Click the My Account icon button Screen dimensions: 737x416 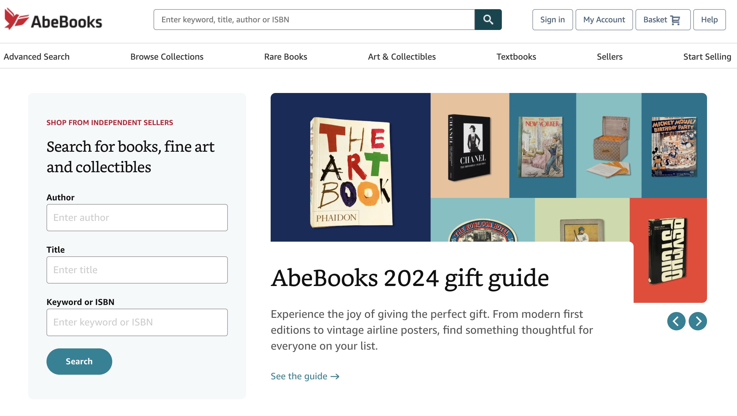click(x=604, y=19)
